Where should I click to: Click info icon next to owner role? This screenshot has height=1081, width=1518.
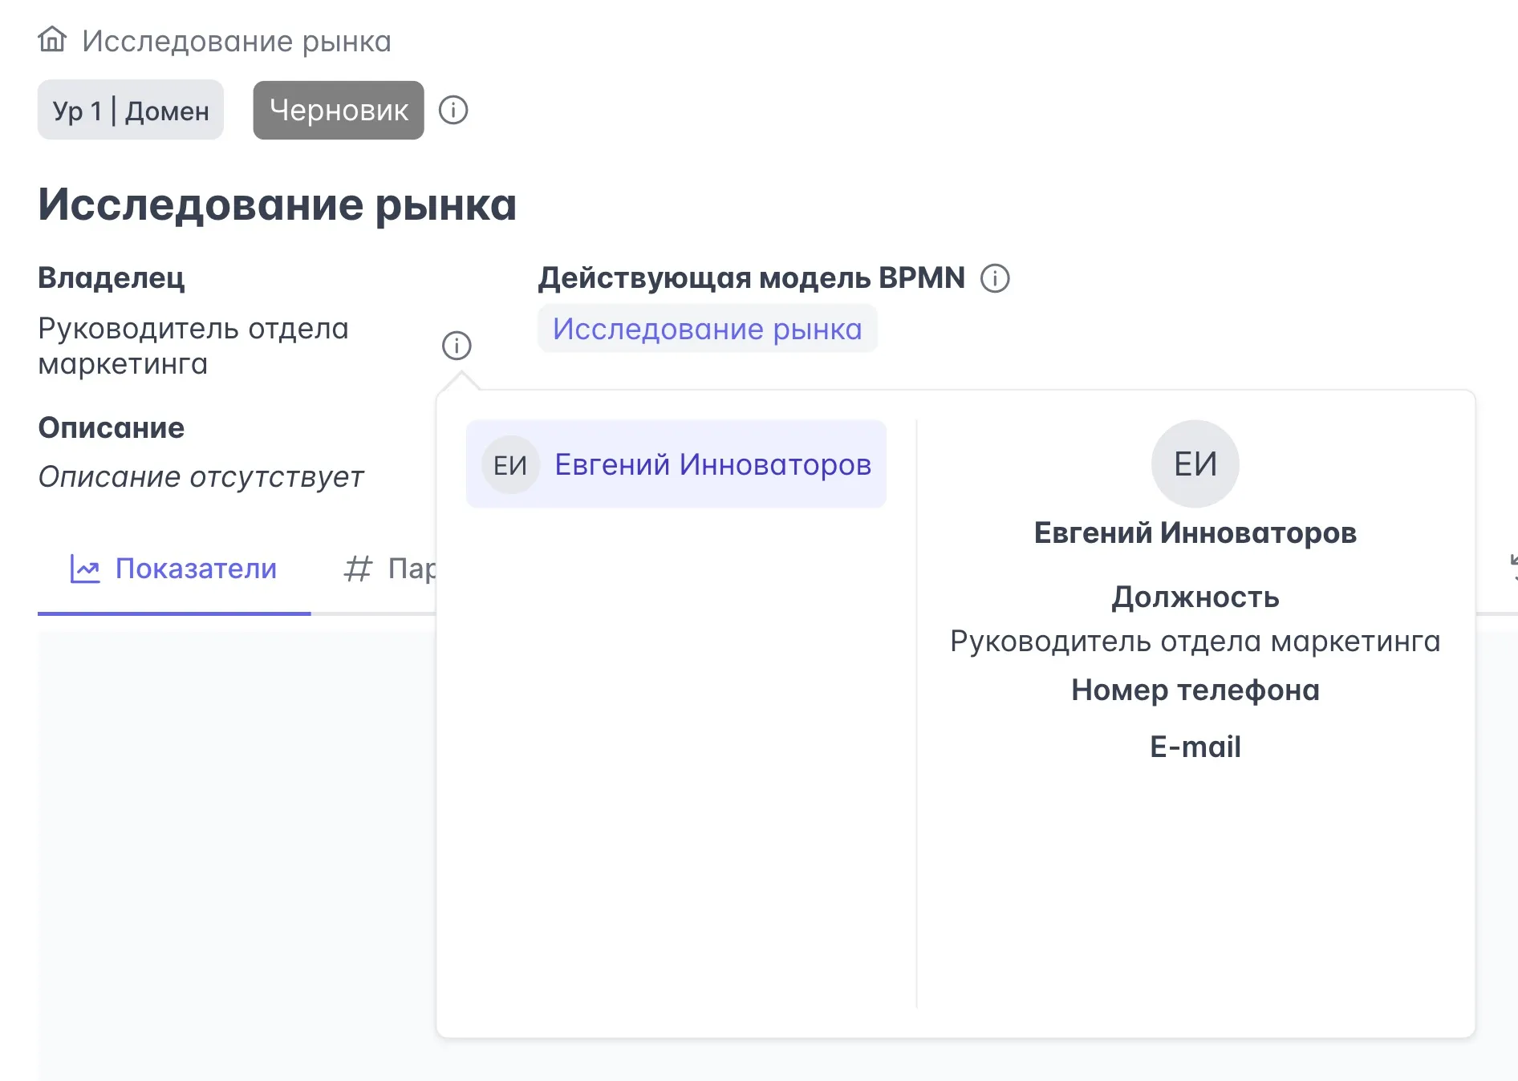[x=457, y=346]
